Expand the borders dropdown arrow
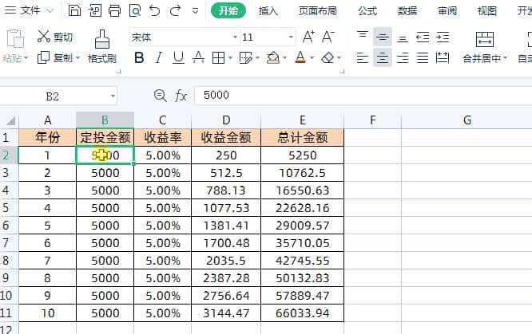The width and height of the screenshot is (532, 334). tap(230, 58)
